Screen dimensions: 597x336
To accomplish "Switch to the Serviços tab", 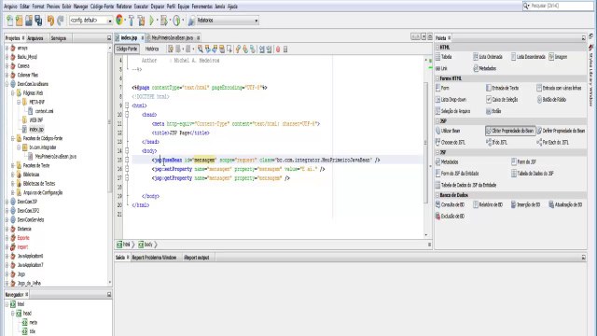I will 59,38.
